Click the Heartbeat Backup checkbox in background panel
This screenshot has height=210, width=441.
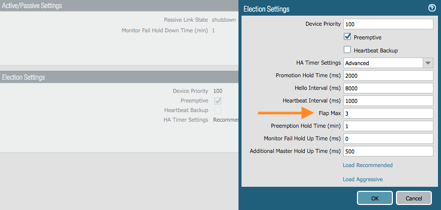[218, 110]
